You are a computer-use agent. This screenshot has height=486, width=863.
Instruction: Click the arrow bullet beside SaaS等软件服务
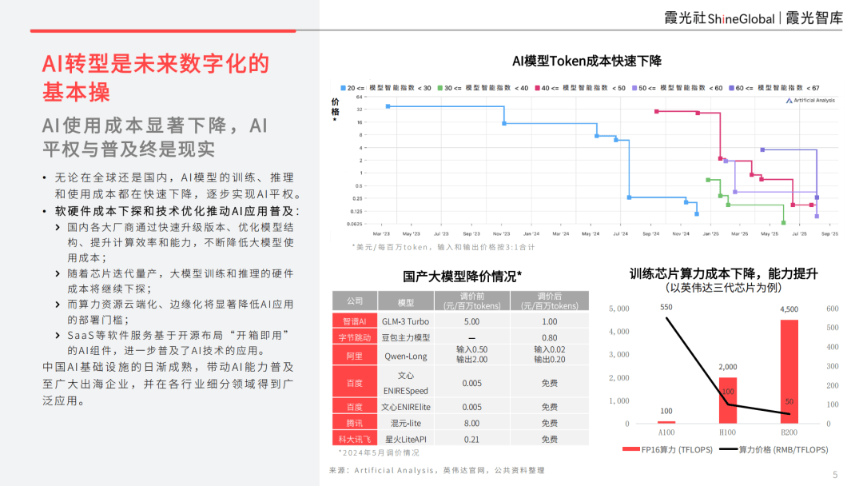point(59,334)
